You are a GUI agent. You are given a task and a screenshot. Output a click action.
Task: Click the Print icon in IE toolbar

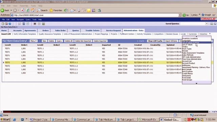coord(78,10)
